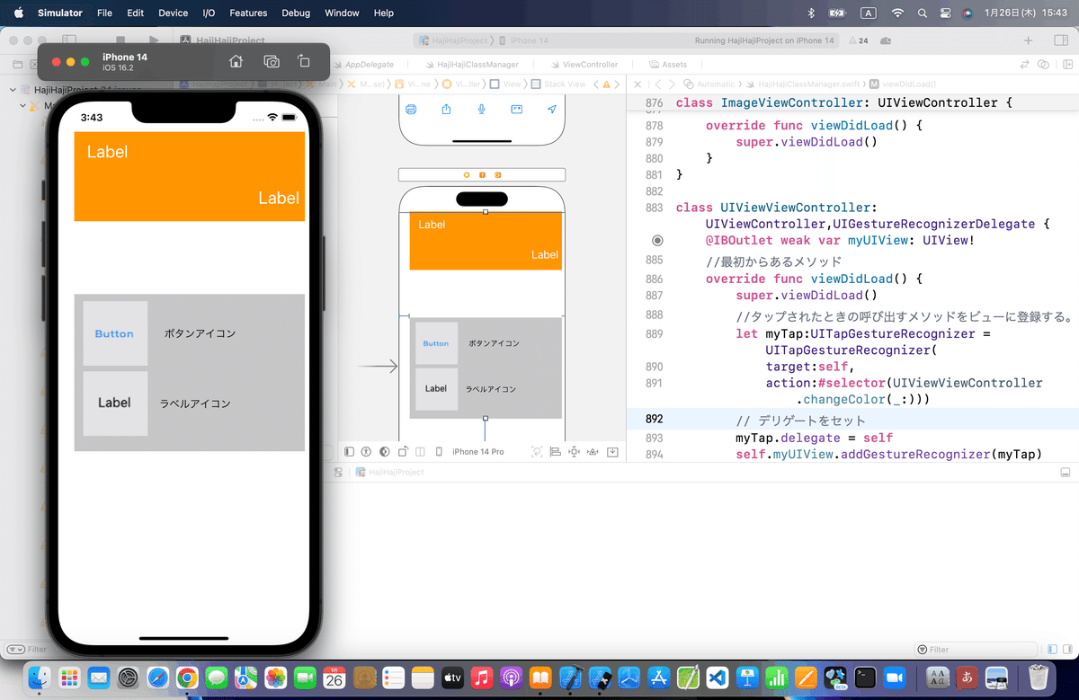Click the IBOutlet connection circle in gutter
Viewport: 1079px width, 700px height.
point(657,241)
